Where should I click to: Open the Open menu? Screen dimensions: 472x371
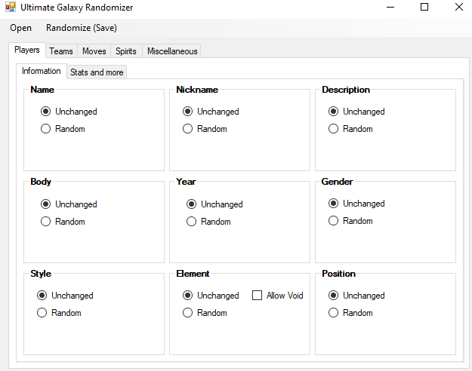coord(21,28)
